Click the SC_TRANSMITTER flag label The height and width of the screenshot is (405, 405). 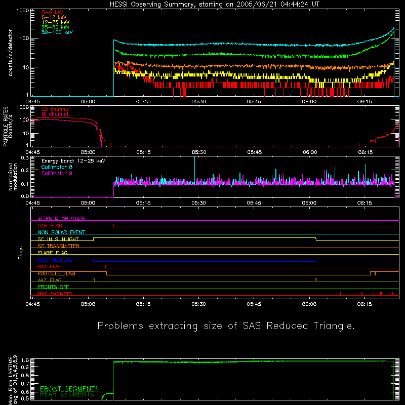pyautogui.click(x=58, y=246)
